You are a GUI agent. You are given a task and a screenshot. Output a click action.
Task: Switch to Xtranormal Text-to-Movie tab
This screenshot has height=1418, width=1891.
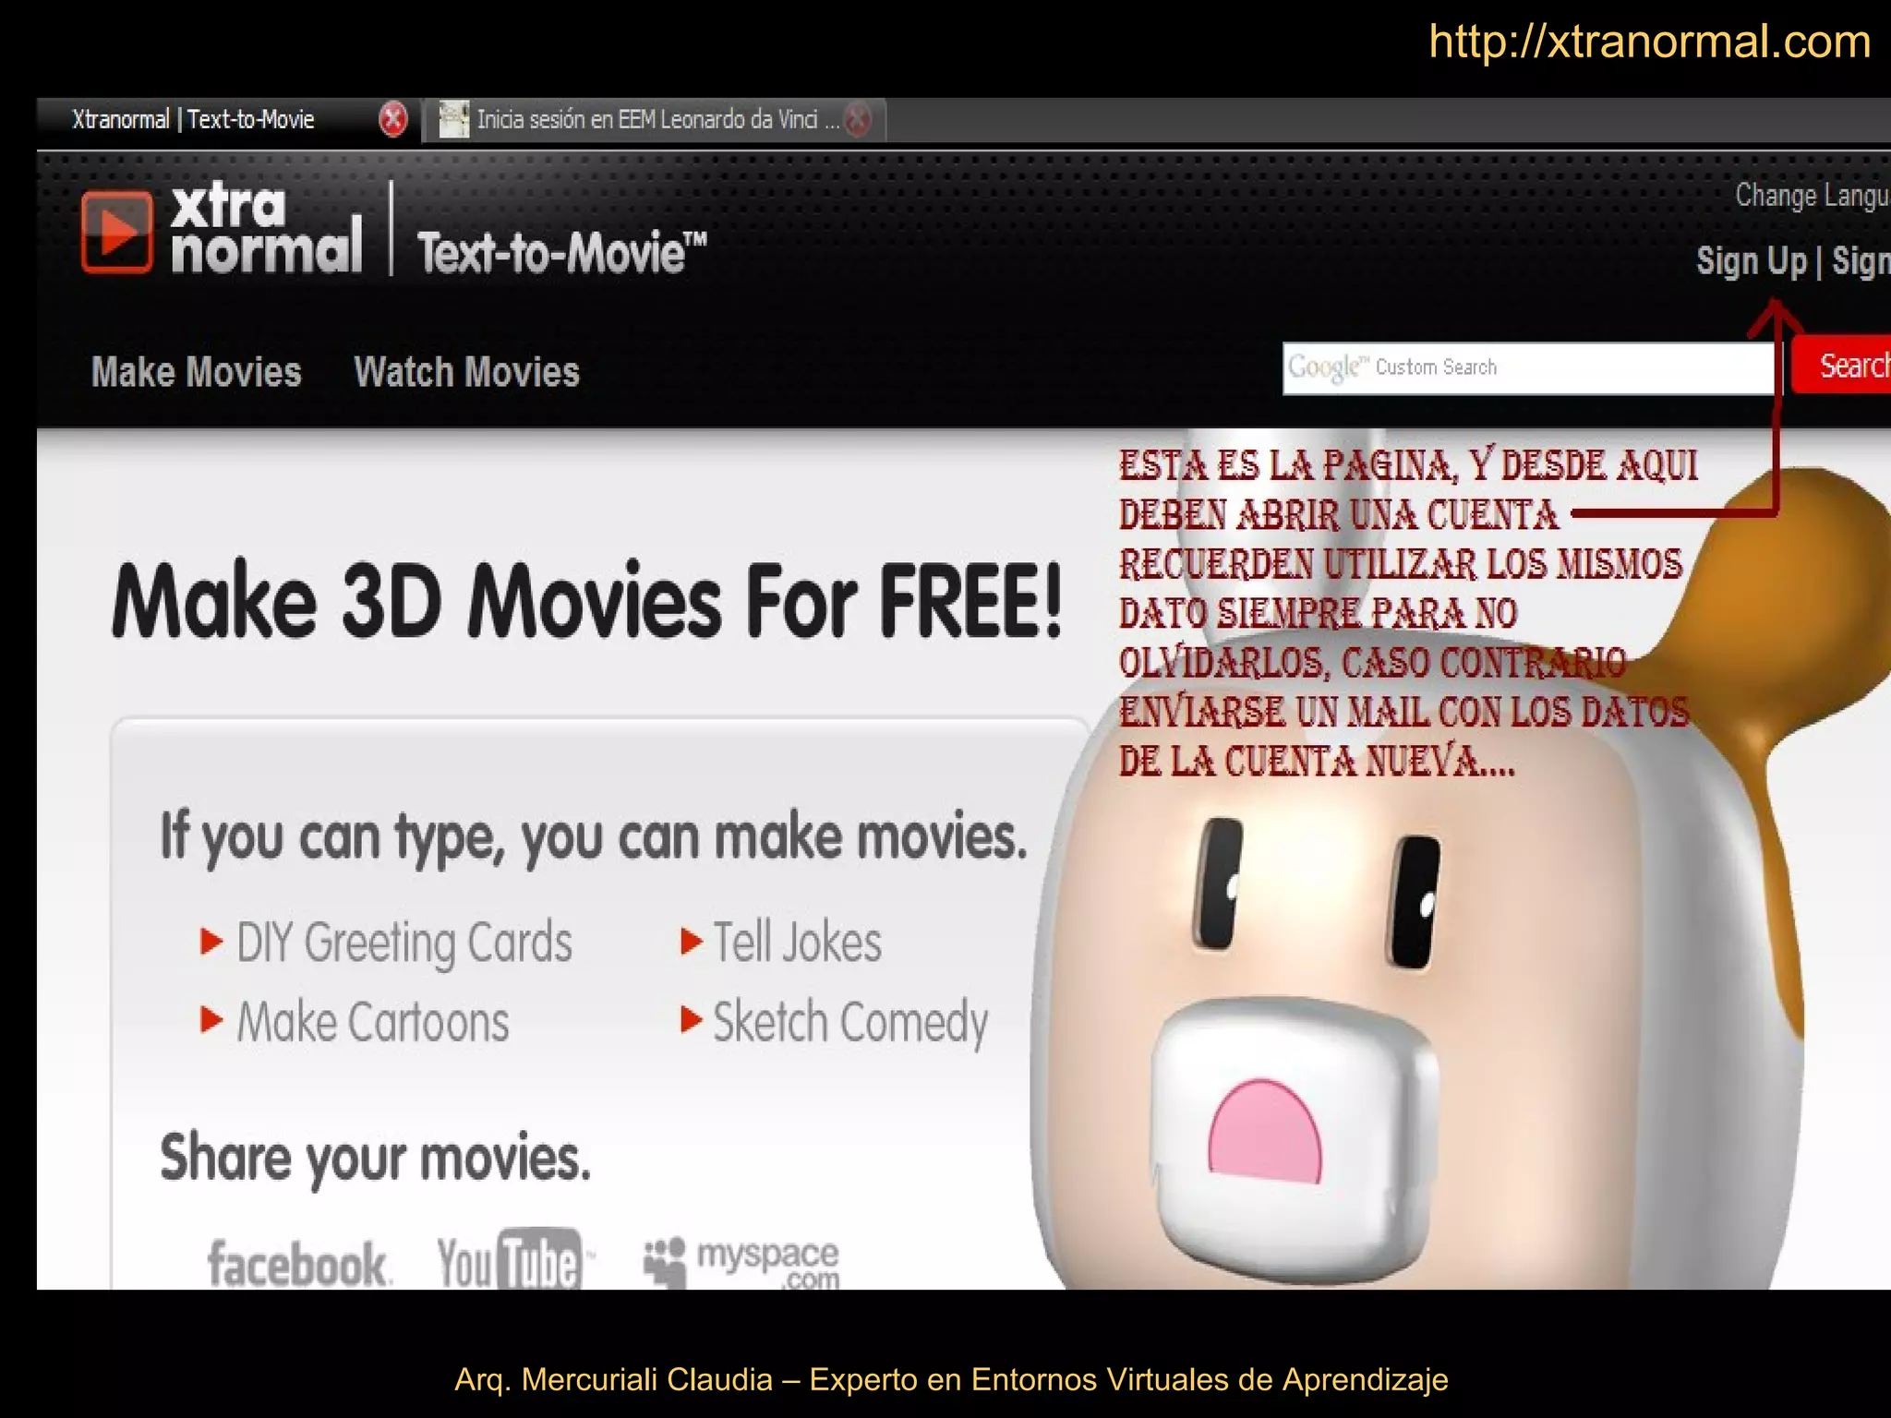[x=194, y=119]
